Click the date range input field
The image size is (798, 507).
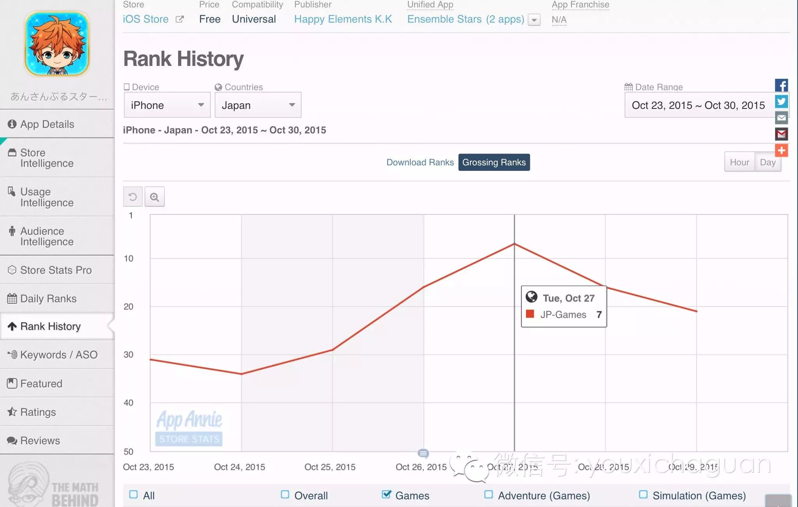[698, 105]
